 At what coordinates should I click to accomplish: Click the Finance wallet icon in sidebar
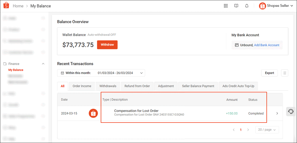(x=5, y=64)
